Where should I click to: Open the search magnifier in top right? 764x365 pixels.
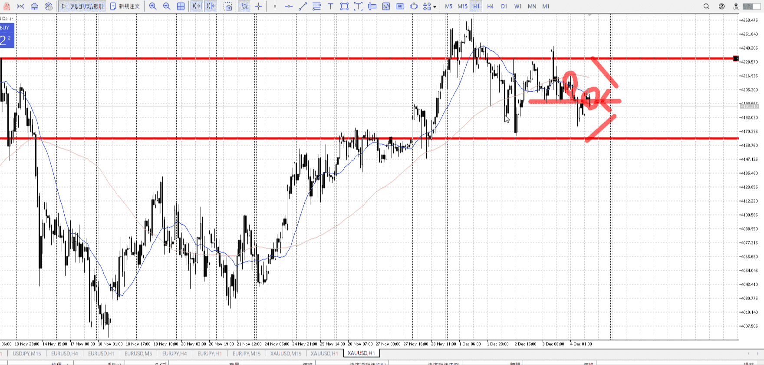(x=706, y=7)
